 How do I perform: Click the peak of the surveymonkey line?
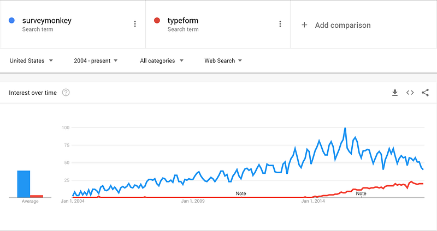pos(345,129)
